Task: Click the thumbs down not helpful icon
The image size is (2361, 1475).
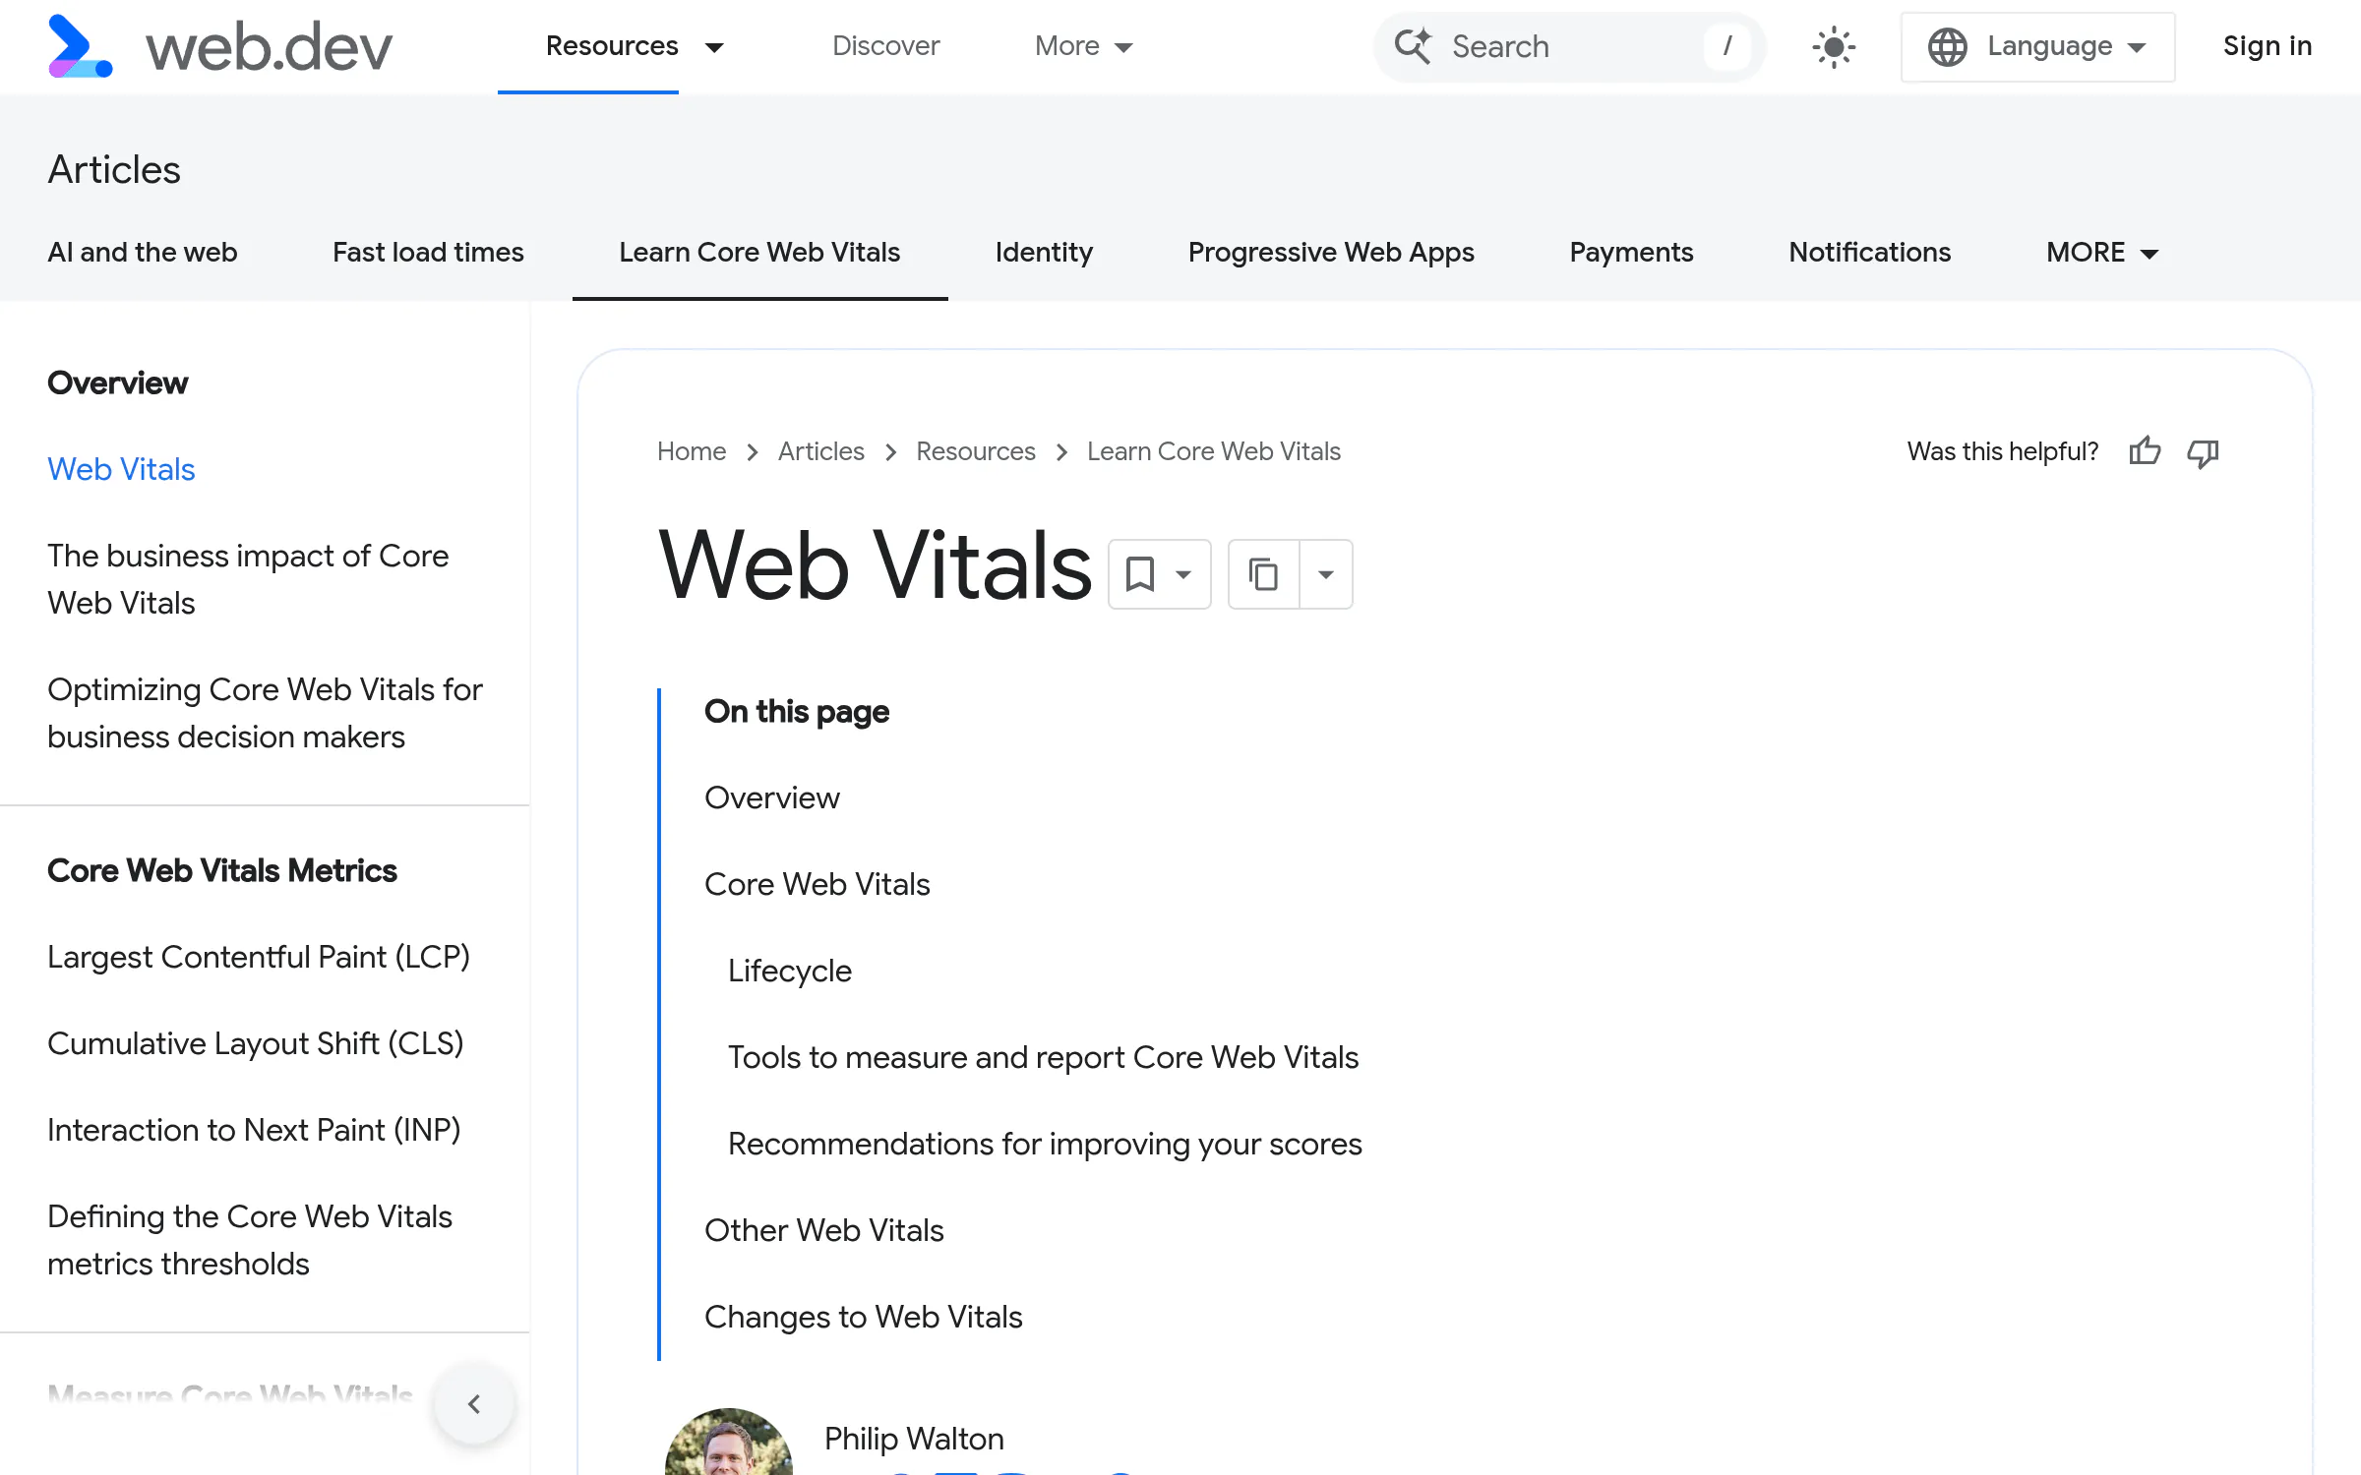Action: (2203, 452)
